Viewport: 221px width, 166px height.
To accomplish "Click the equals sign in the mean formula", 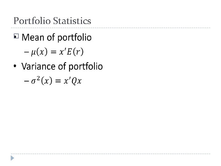I will (53, 52).
